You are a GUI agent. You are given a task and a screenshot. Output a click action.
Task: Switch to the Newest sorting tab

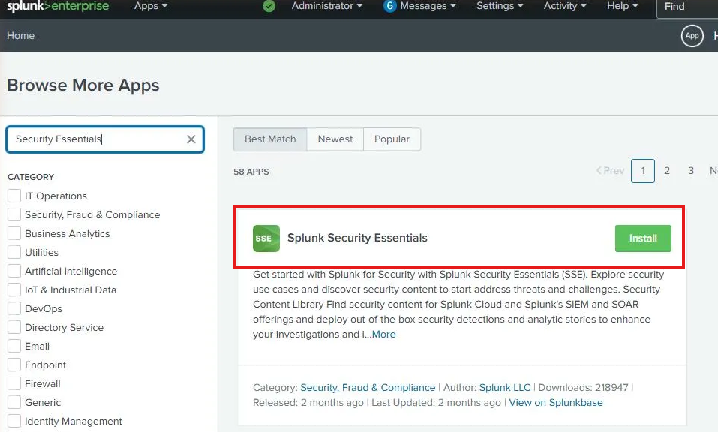coord(335,139)
